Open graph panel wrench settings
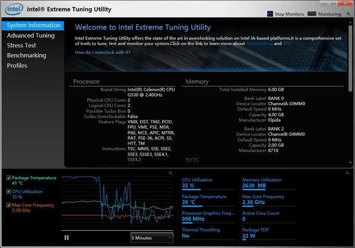355x248 pixels. point(171,173)
